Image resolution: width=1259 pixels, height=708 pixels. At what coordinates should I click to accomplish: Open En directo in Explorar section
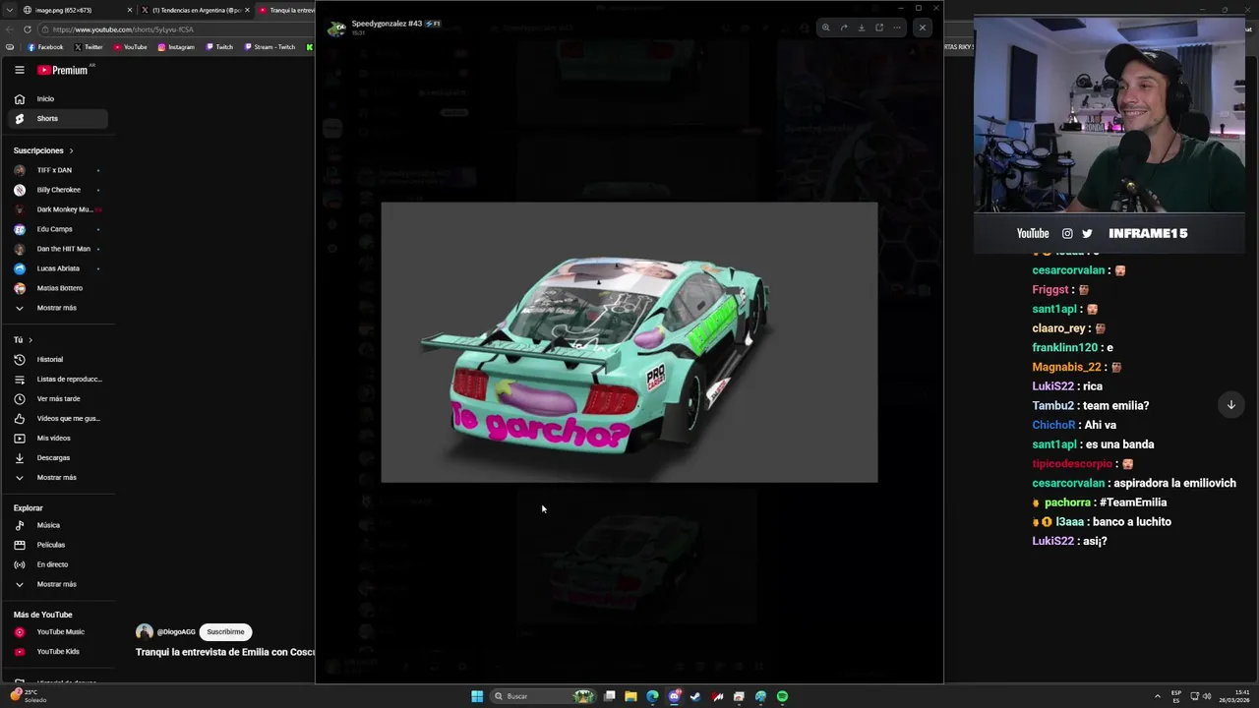tap(57, 564)
